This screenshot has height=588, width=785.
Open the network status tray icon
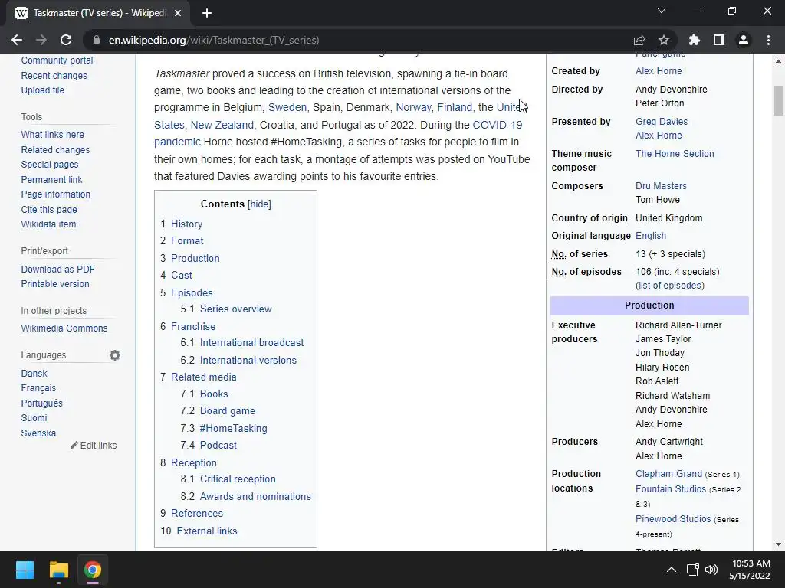tap(692, 570)
